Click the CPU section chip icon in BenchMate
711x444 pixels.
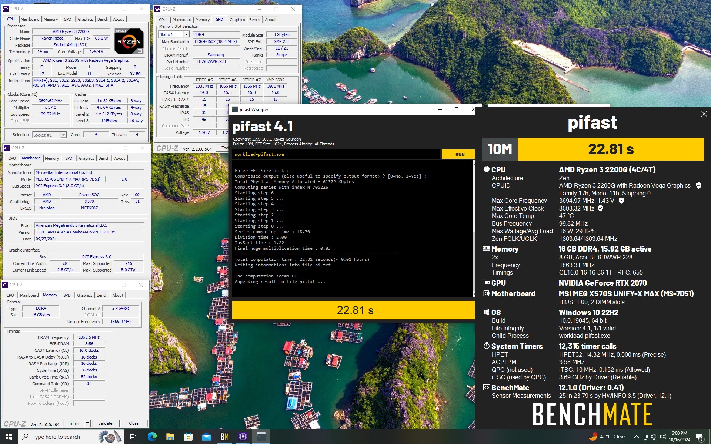tap(486, 169)
